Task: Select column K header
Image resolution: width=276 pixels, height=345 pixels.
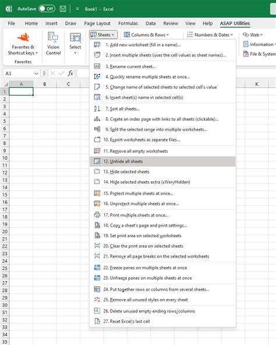Action: pos(257,84)
